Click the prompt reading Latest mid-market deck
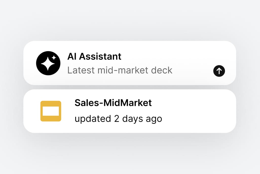Viewport: 260px width, 174px height. 120,70
